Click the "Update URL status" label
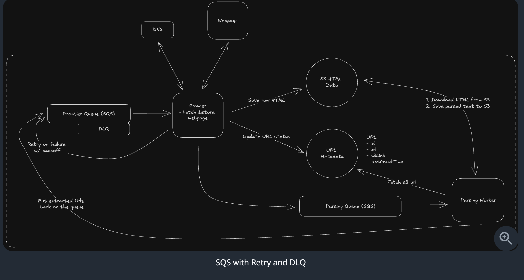524x280 pixels. pos(266,137)
